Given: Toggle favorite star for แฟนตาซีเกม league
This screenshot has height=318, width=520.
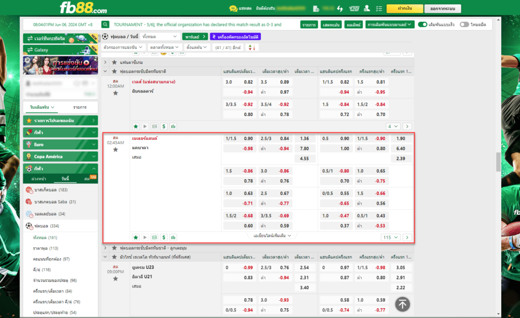Looking at the screenshot, I should [114, 62].
